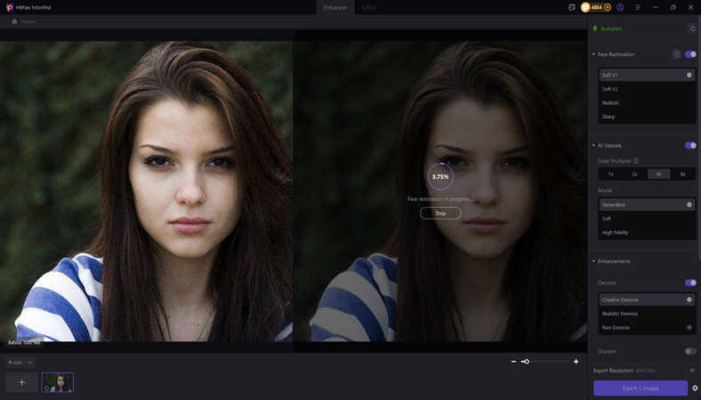The image size is (701, 400).
Task: Open the hamburger menu icon in title bar
Action: pos(638,8)
